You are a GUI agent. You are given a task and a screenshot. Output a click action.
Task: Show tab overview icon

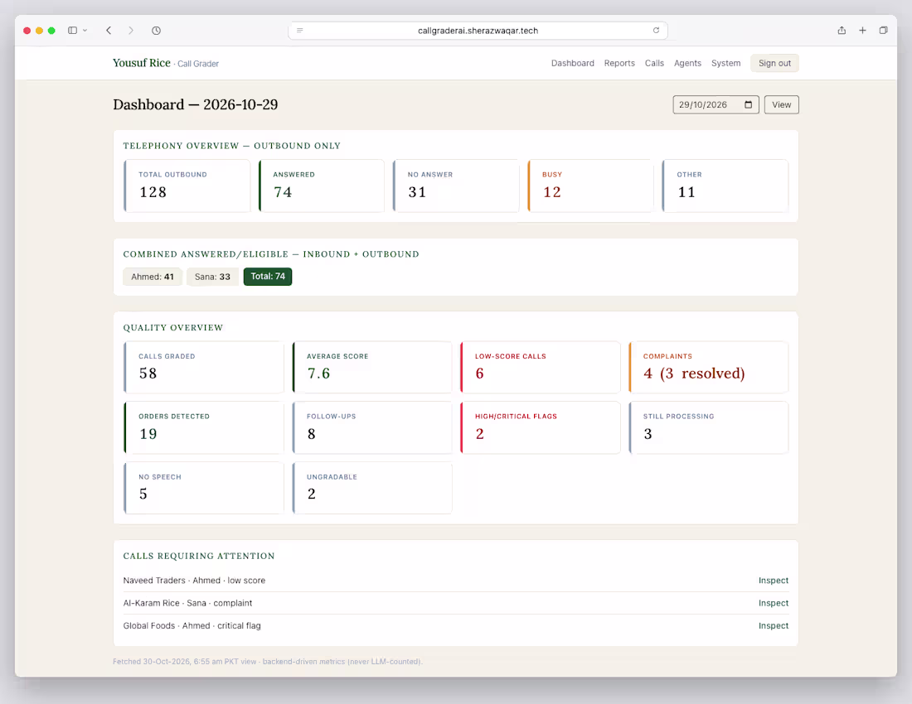coord(884,30)
